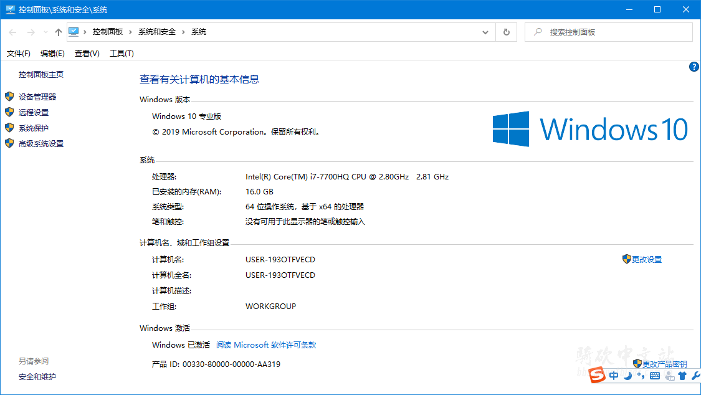Image resolution: width=701 pixels, height=395 pixels.
Task: Go up one level with the up arrow
Action: [59, 32]
